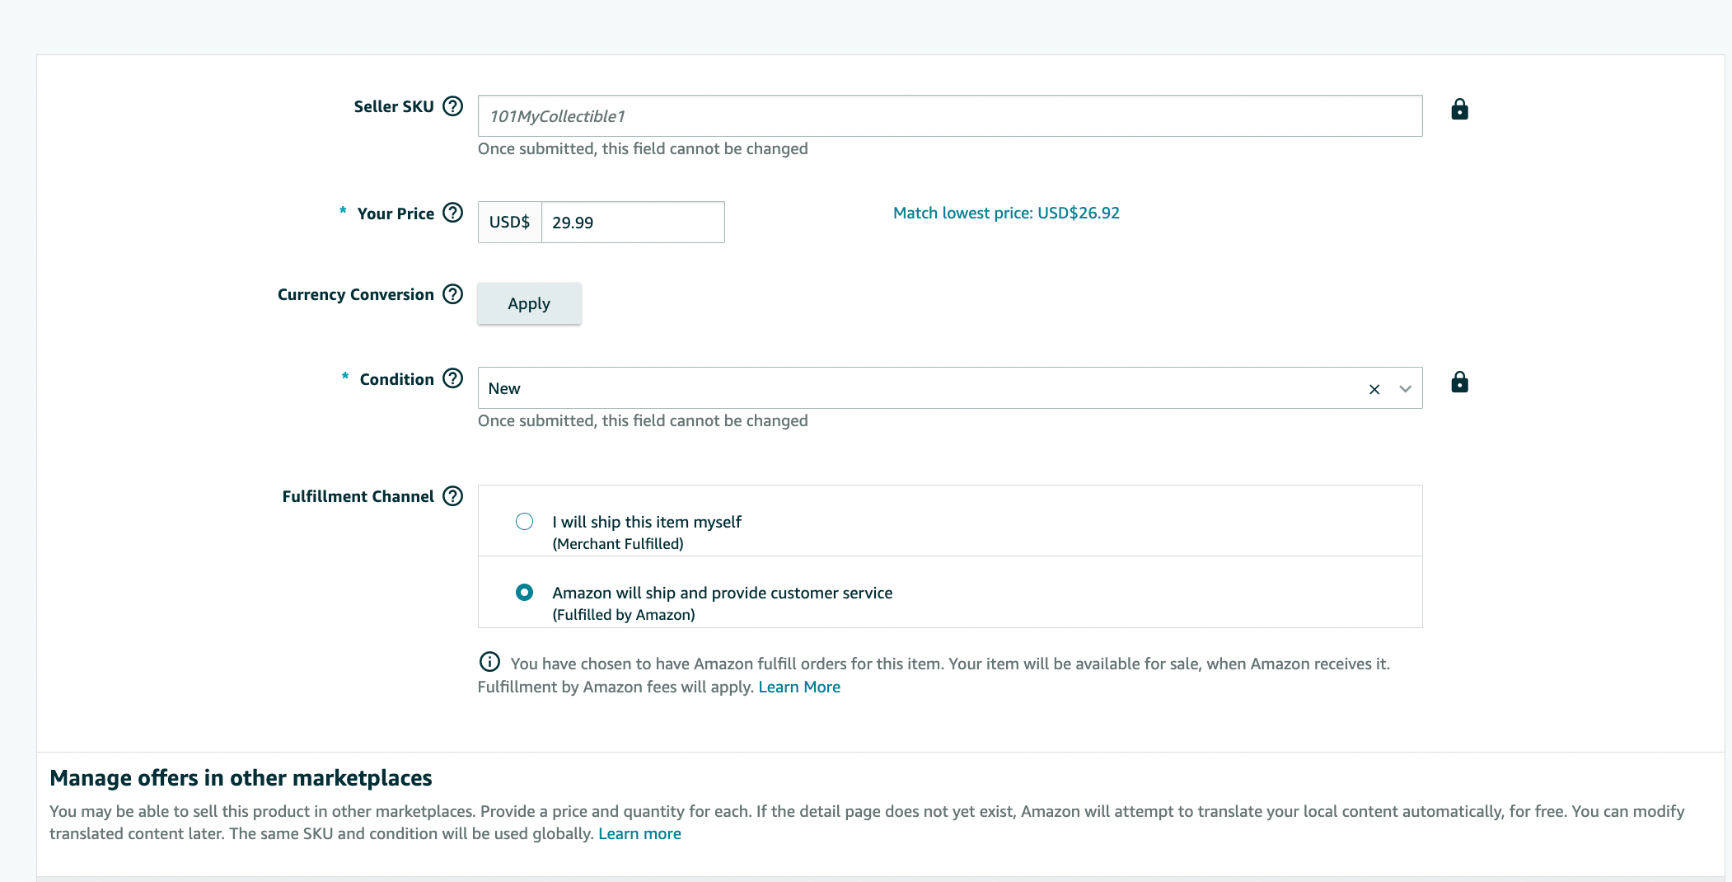This screenshot has height=882, width=1732.
Task: Click the Apply currency conversion button
Action: [x=529, y=303]
